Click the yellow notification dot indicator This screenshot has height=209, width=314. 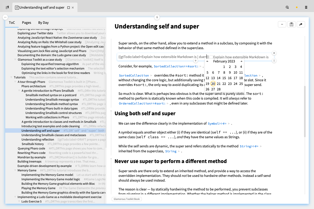tap(296, 7)
